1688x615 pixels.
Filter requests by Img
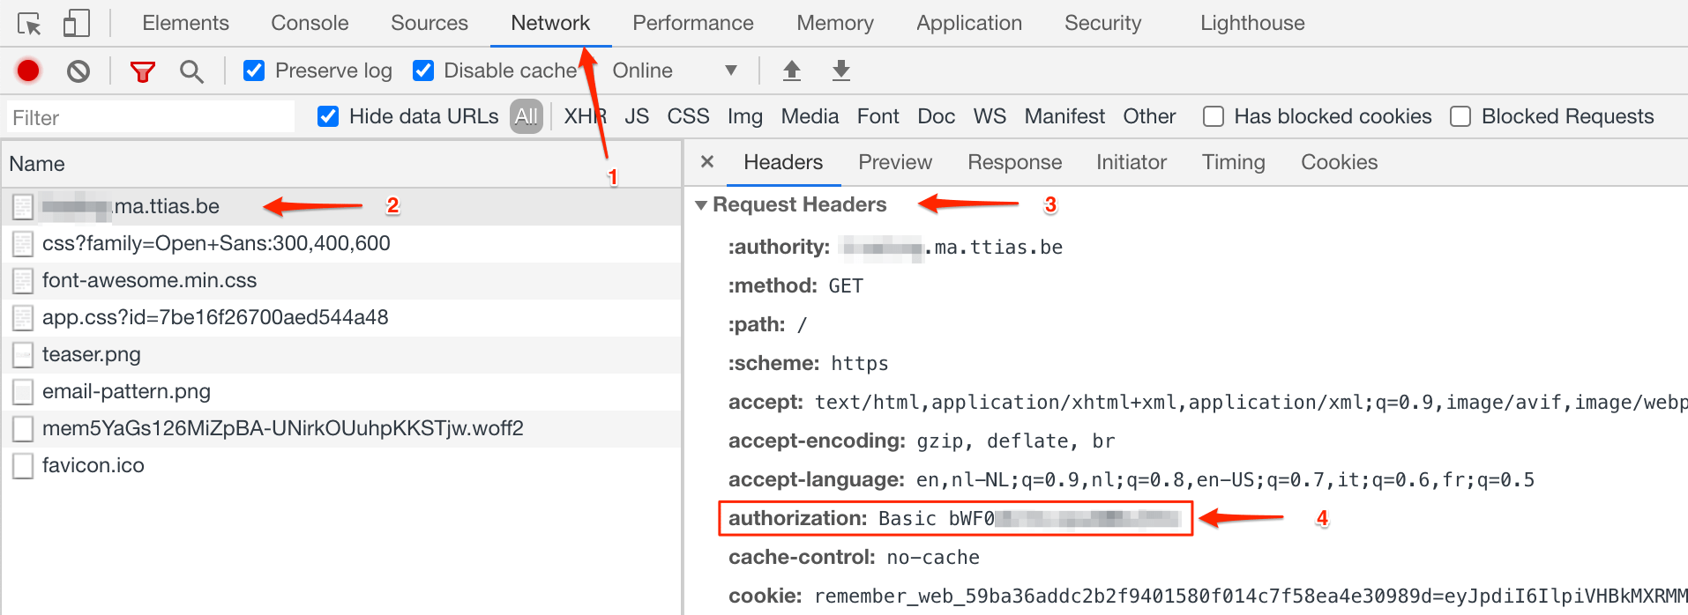point(744,116)
